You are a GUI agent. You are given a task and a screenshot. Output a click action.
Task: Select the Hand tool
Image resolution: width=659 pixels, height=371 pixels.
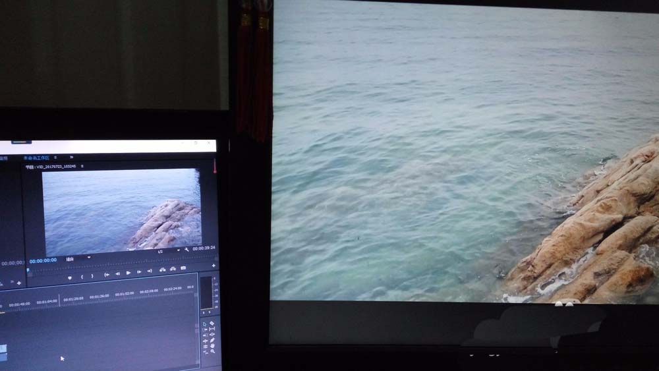pyautogui.click(x=212, y=346)
